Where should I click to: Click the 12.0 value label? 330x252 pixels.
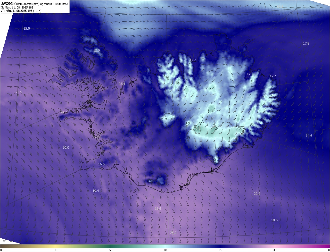96,51
